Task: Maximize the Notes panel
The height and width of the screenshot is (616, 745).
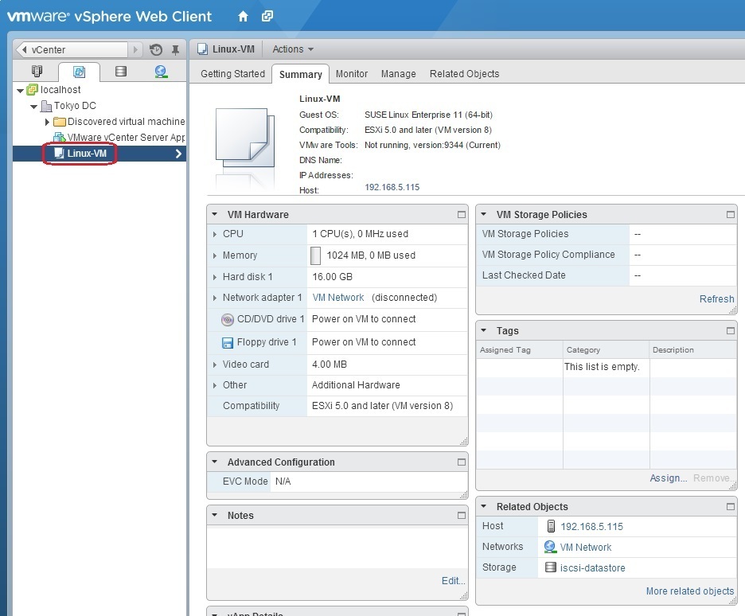Action: 462,515
